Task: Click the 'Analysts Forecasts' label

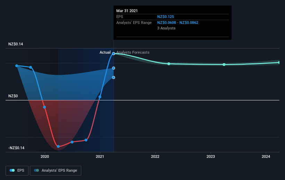Action: pos(133,52)
